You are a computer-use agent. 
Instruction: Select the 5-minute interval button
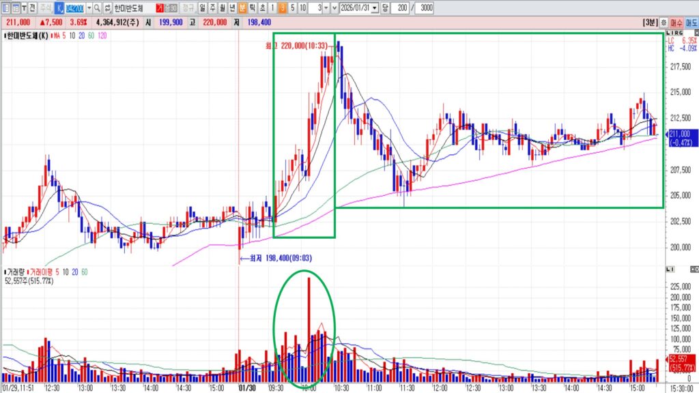292,8
